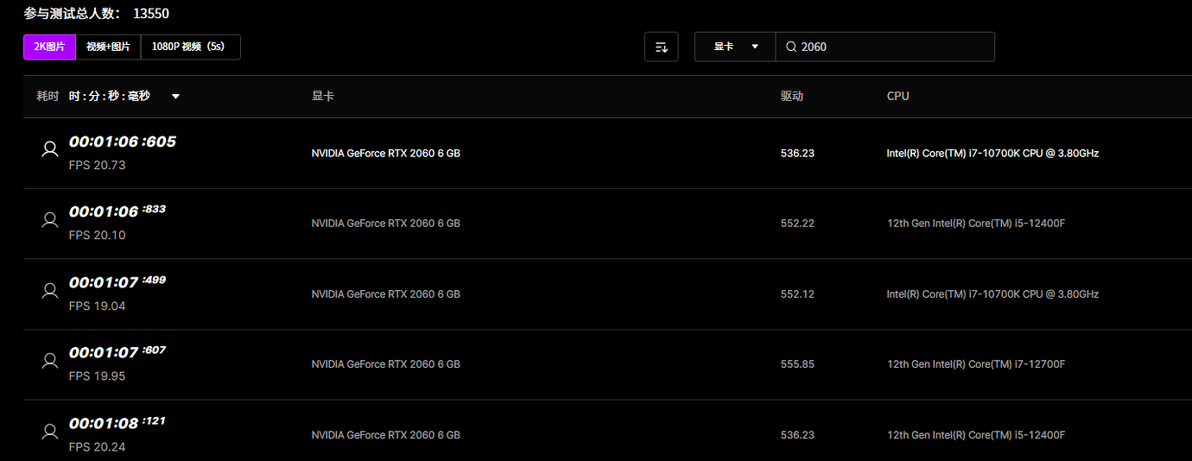Switch to 视频+图片 tab
The height and width of the screenshot is (461, 1192).
108,47
